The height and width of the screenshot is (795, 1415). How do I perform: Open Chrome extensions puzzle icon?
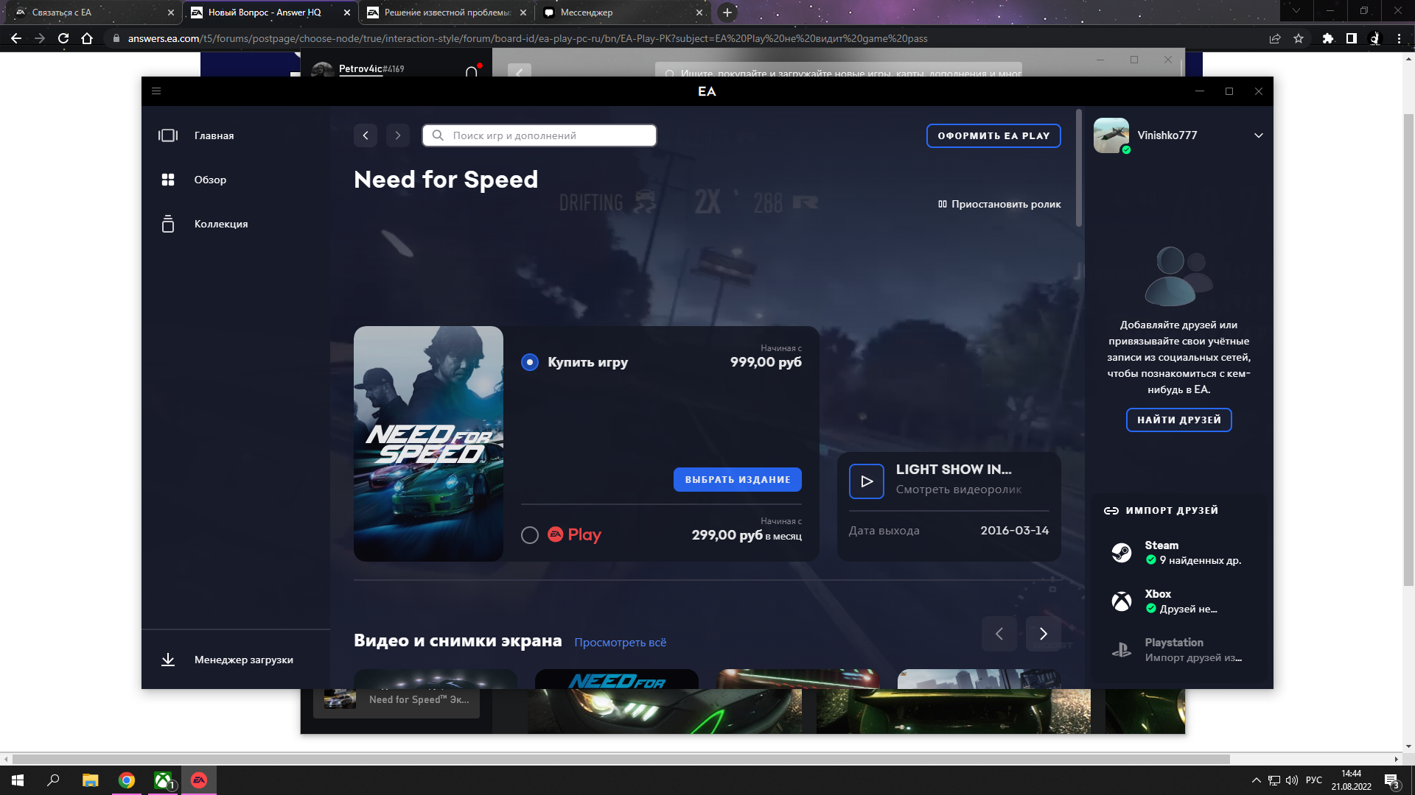point(1328,38)
